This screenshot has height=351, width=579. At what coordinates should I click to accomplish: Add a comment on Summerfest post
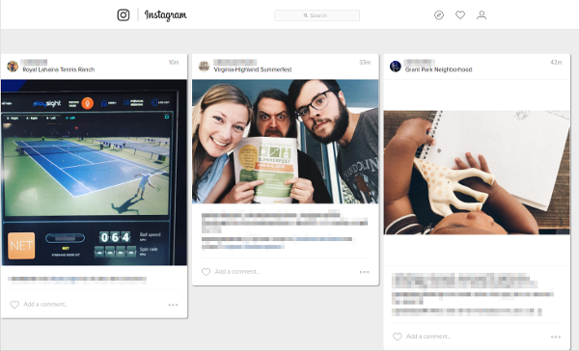tap(237, 272)
